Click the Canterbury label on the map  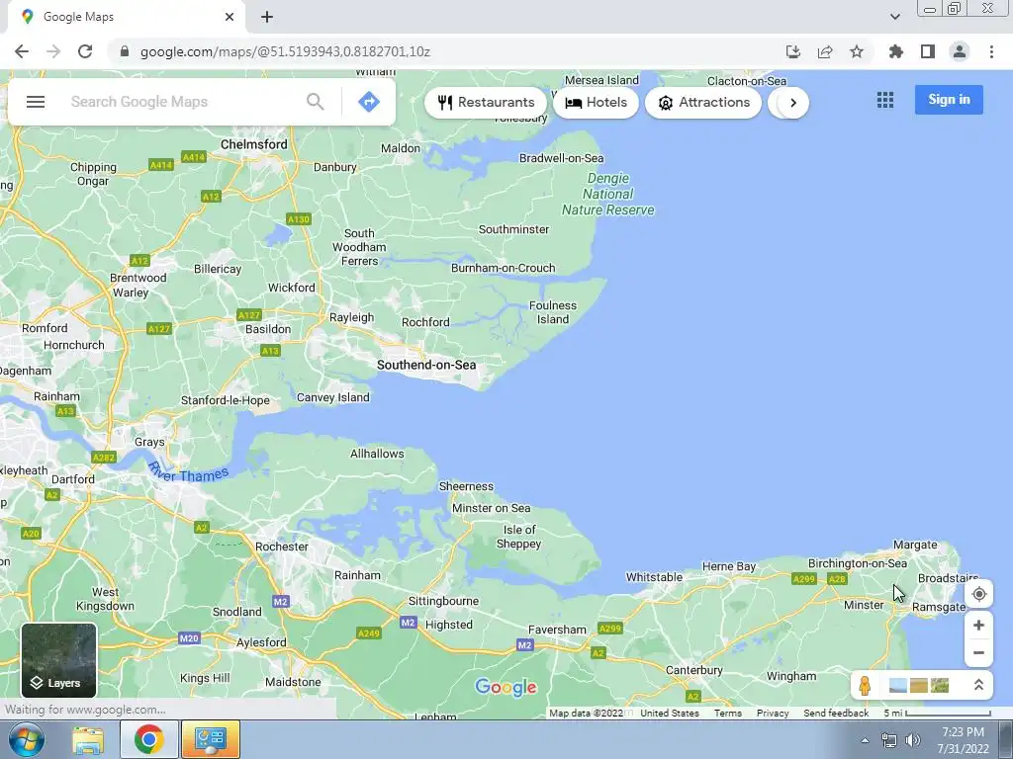tap(693, 670)
